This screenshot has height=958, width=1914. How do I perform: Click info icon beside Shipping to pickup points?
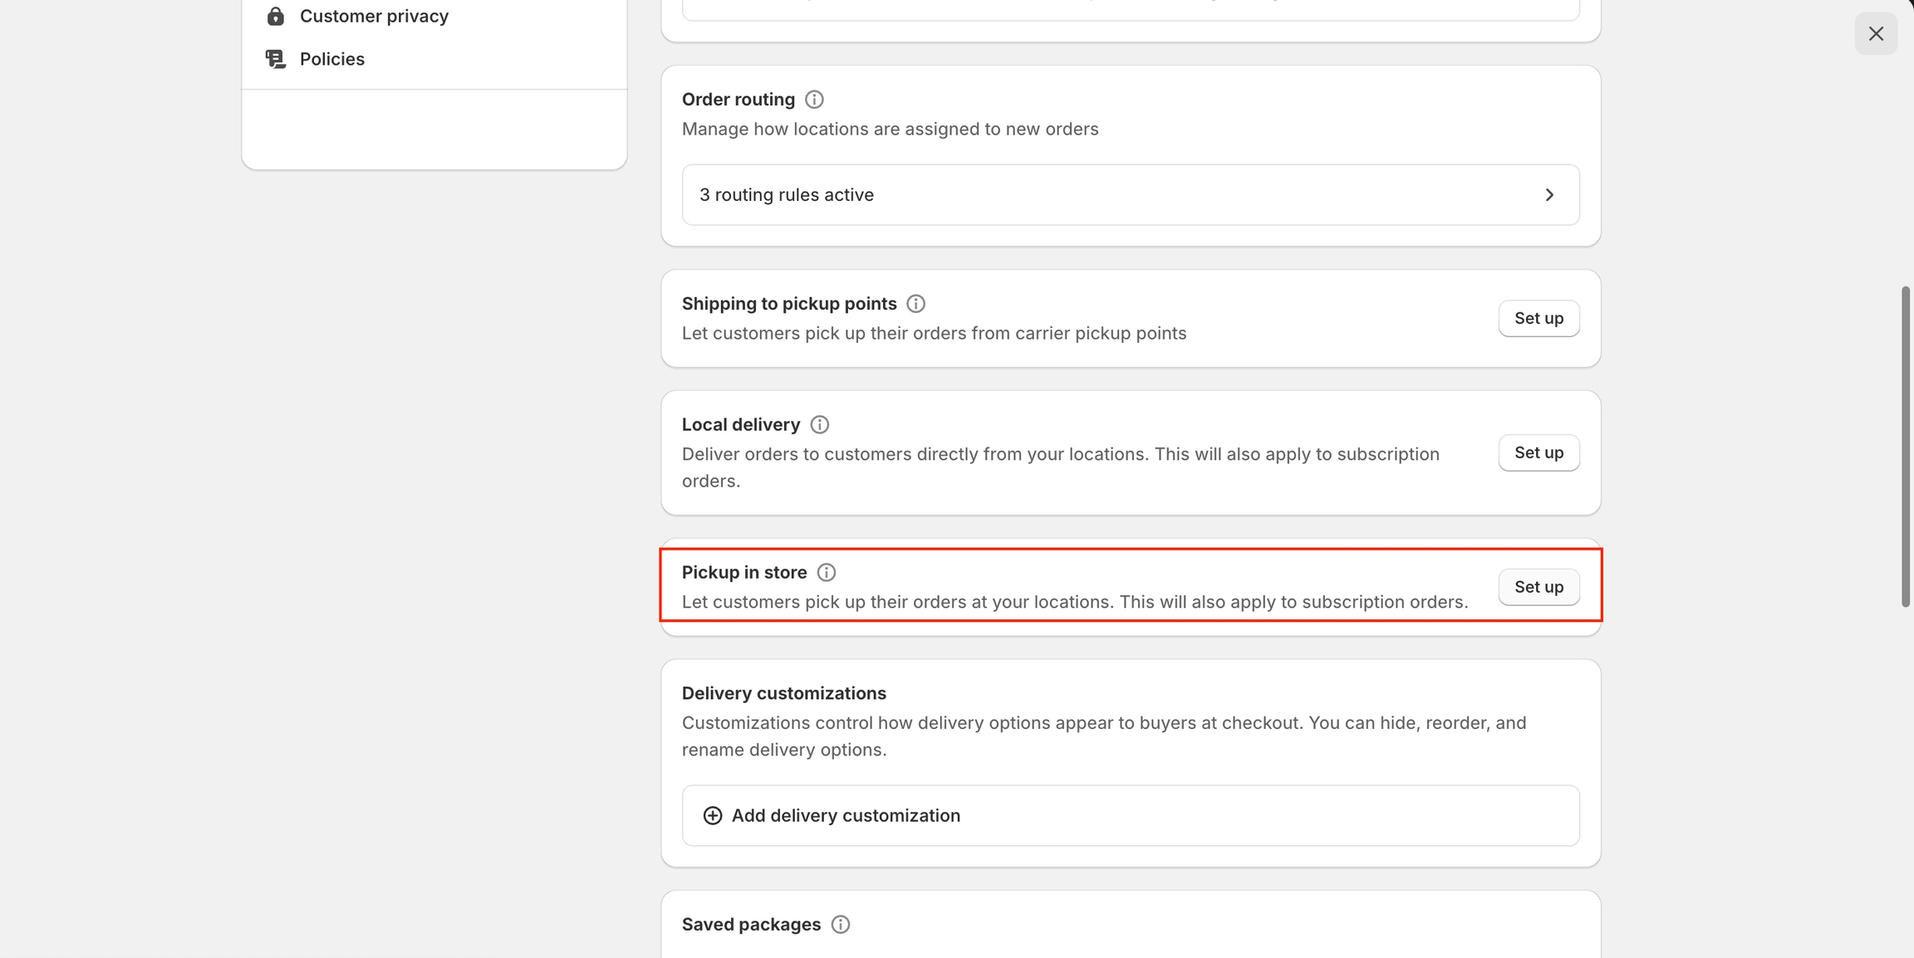click(x=915, y=304)
